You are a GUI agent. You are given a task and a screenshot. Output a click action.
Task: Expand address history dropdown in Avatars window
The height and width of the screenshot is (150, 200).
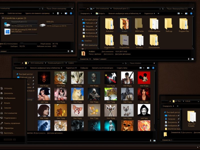(x=123, y=63)
